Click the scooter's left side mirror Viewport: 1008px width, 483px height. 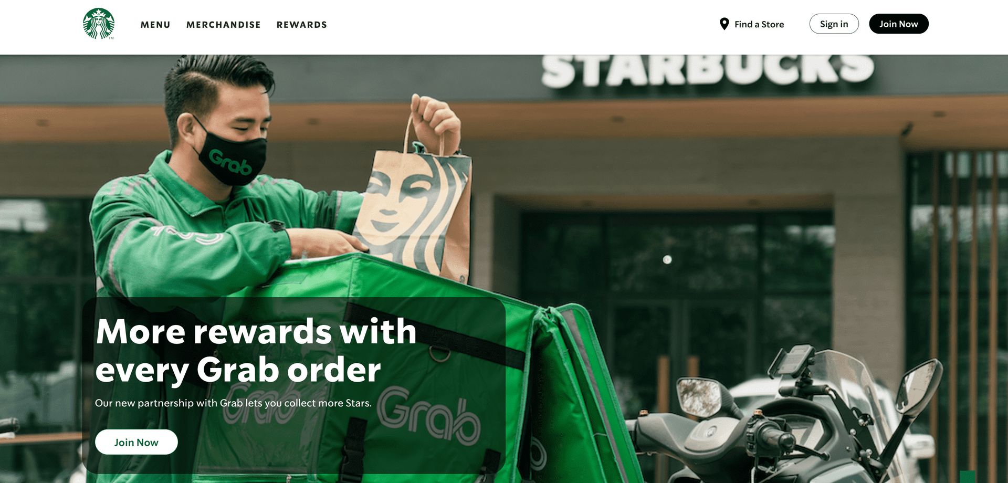coord(699,396)
